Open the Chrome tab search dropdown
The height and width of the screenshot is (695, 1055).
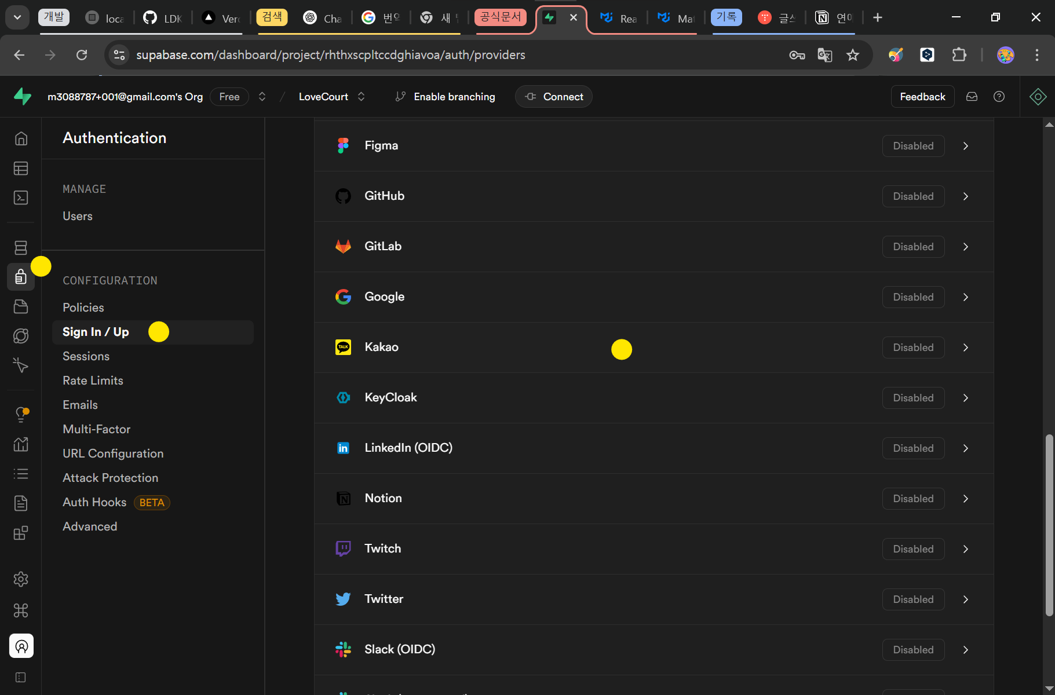point(17,18)
